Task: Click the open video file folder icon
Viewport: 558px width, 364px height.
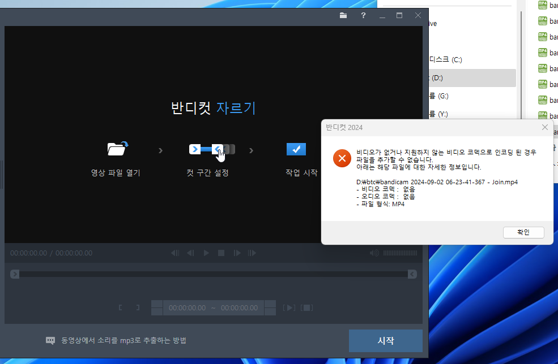Action: (117, 149)
